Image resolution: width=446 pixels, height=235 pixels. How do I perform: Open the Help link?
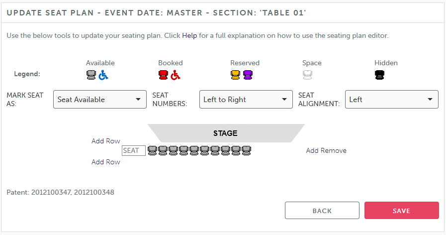point(189,36)
